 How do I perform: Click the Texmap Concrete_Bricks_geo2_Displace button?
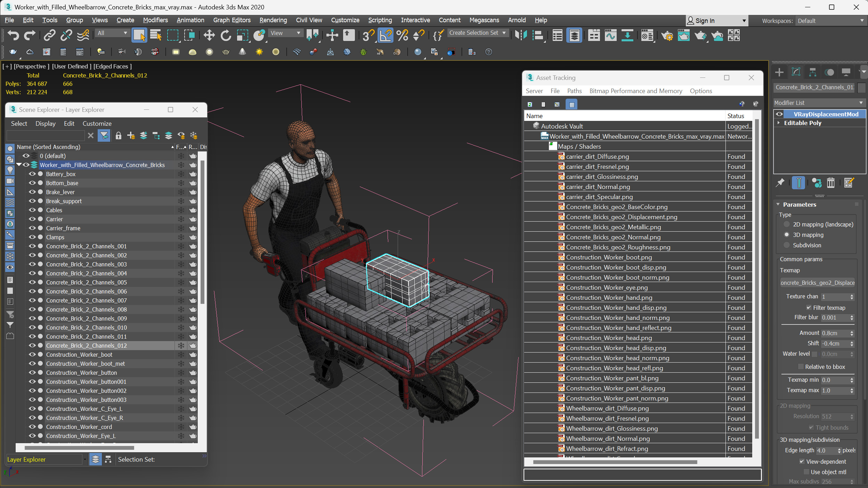(817, 283)
